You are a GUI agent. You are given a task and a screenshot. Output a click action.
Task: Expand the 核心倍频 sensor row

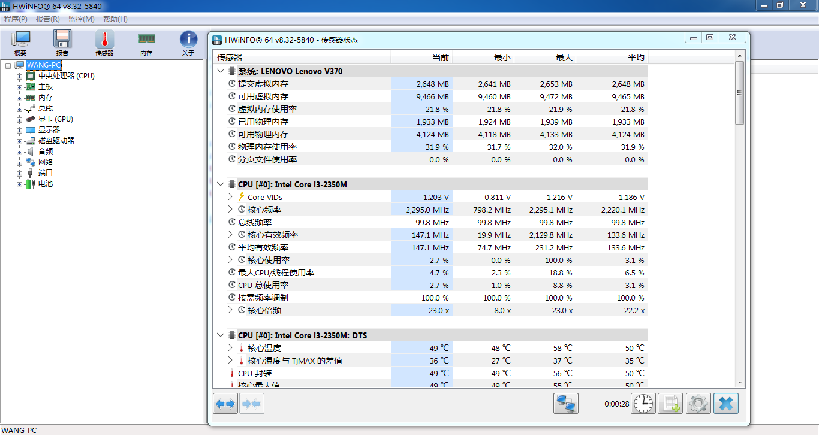click(x=231, y=310)
